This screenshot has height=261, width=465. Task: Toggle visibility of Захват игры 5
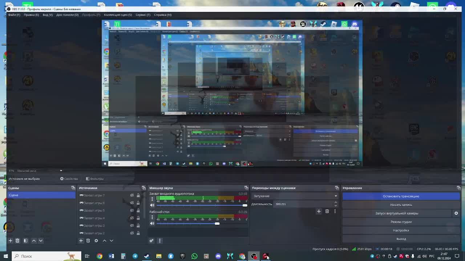click(x=132, y=211)
